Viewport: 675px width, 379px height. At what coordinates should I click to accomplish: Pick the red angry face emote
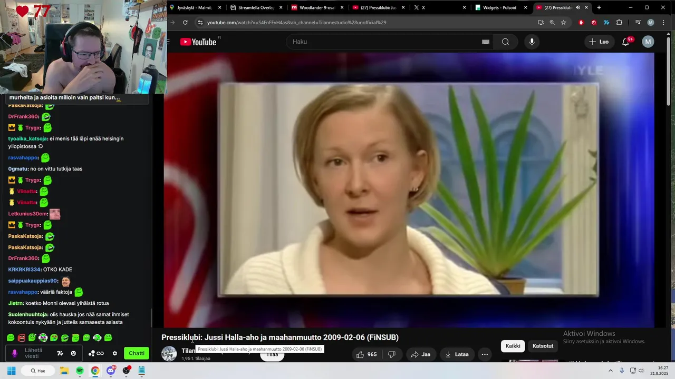click(21, 337)
